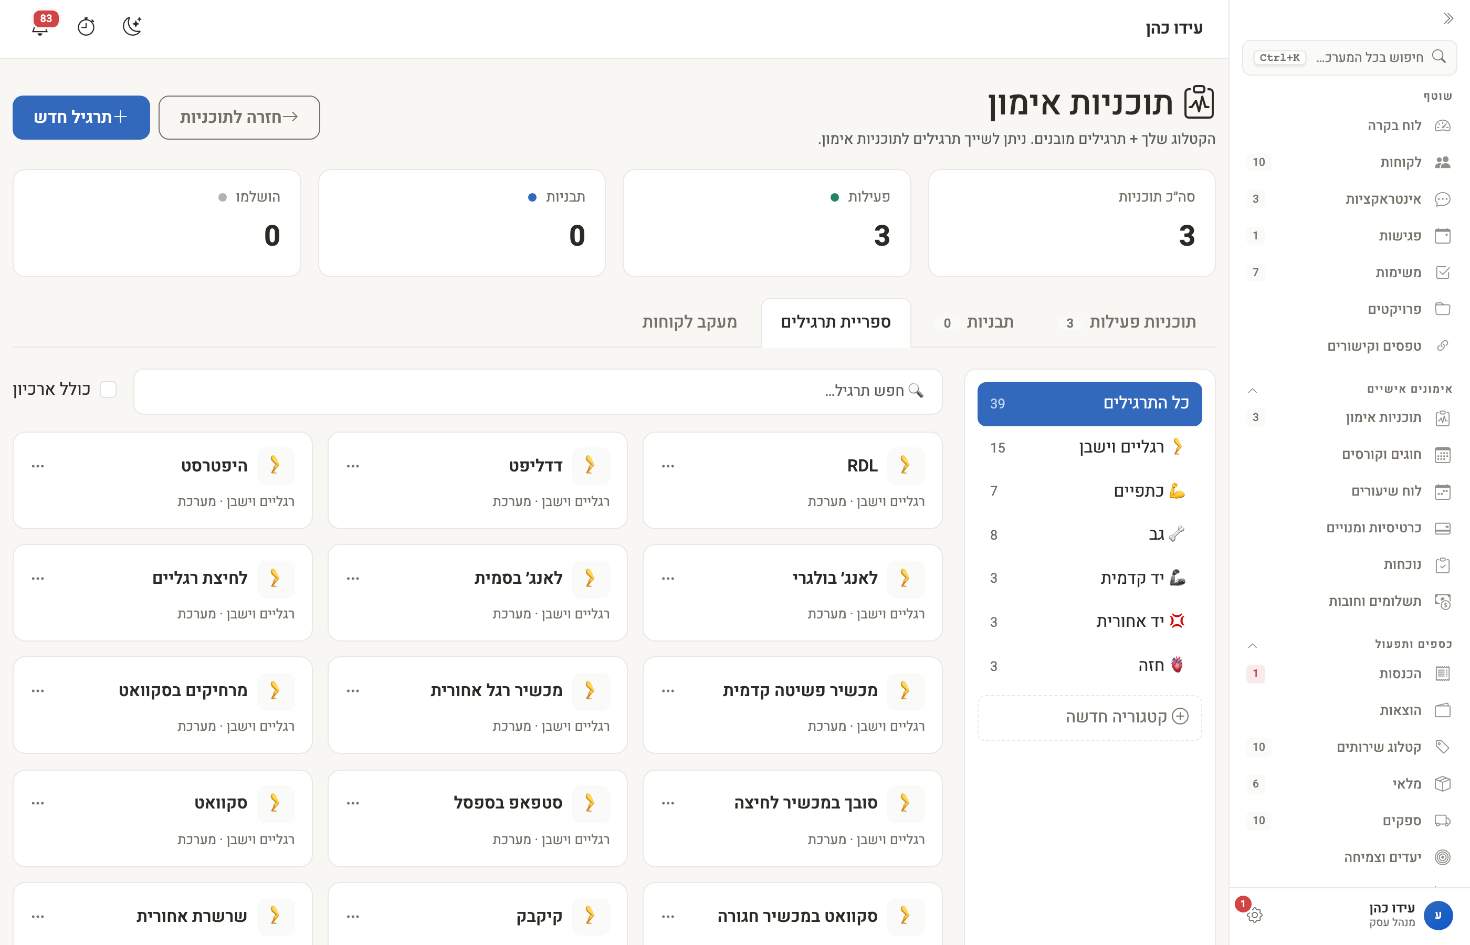This screenshot has height=945, width=1470.
Task: Check the כולל ארכיון checkbox
Action: point(108,390)
